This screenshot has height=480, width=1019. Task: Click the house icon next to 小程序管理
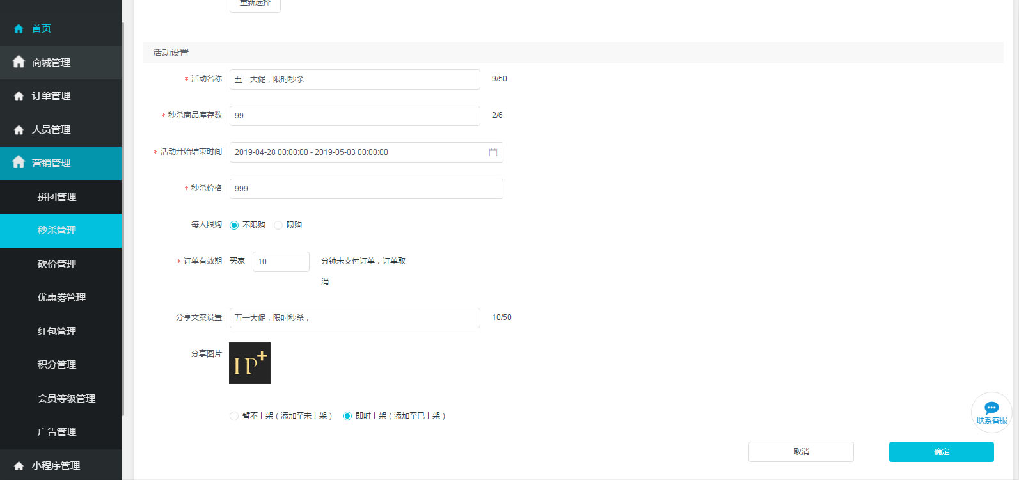point(19,466)
